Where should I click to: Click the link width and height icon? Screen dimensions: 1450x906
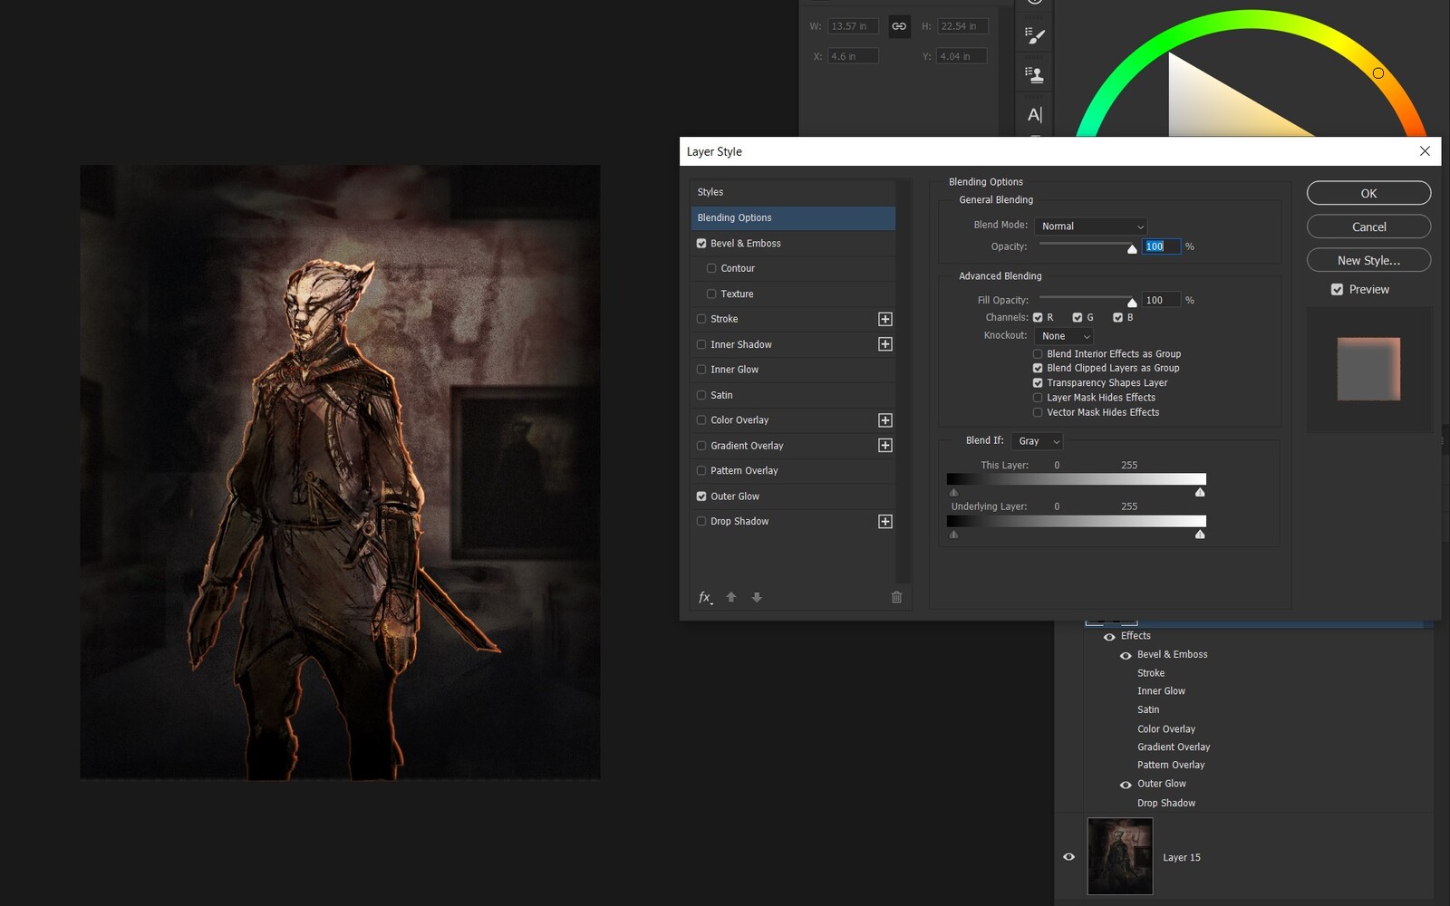tap(899, 26)
